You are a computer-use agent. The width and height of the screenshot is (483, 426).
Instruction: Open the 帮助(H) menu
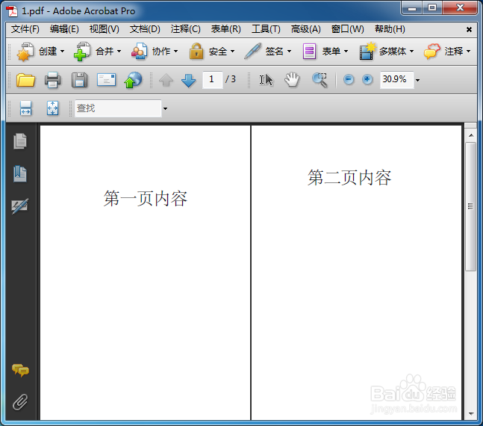coord(390,29)
